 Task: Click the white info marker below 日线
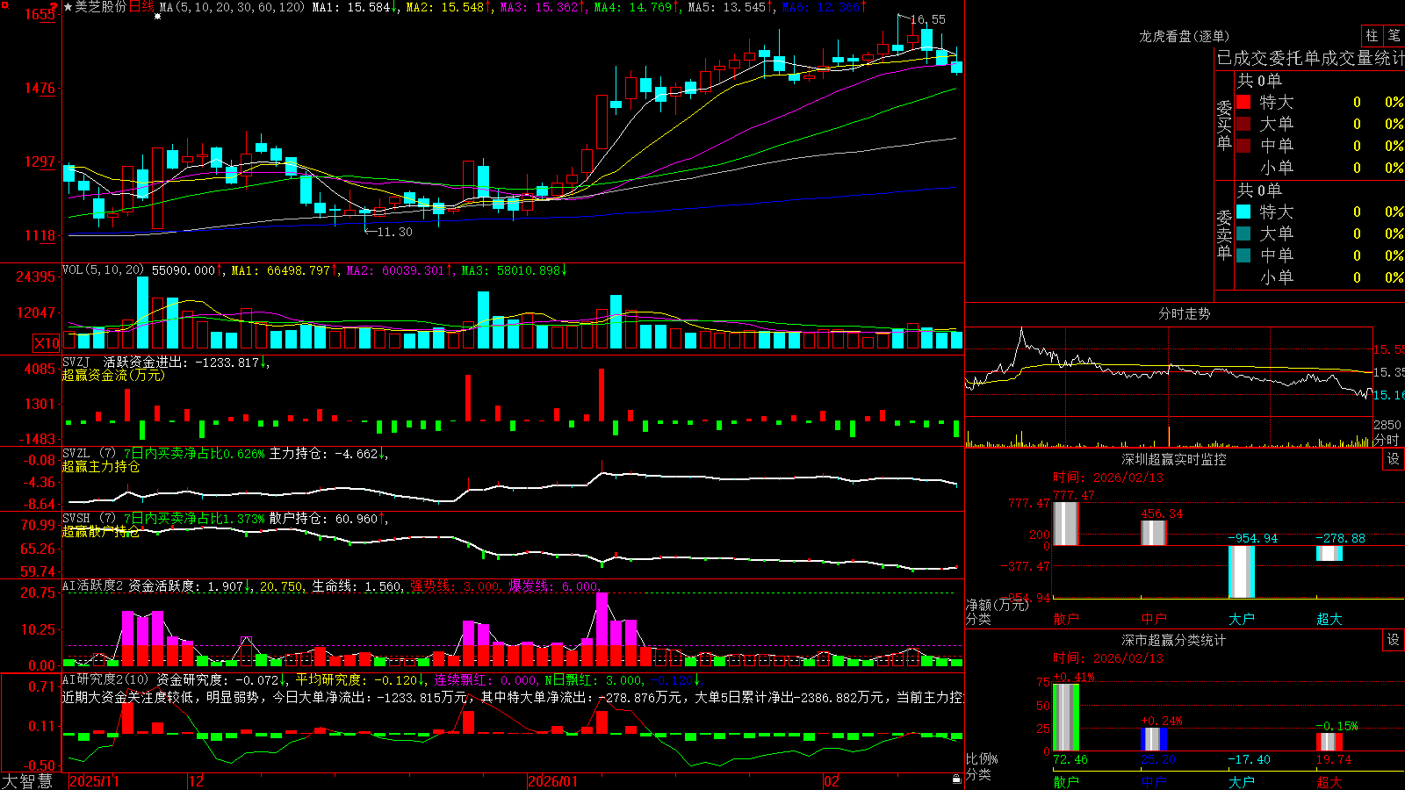(x=158, y=17)
